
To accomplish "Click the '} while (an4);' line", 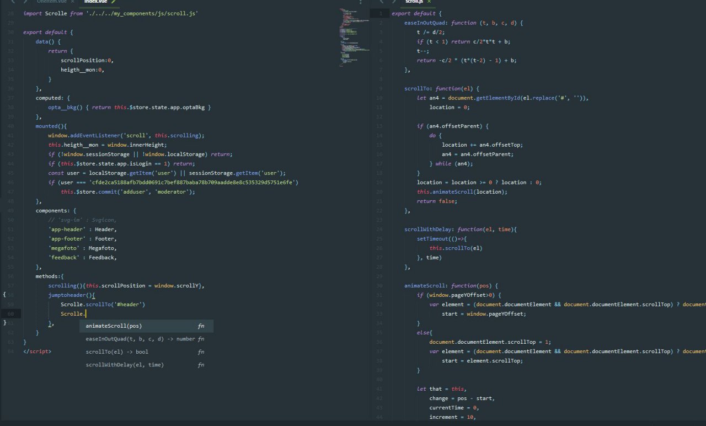I will pyautogui.click(x=451, y=163).
